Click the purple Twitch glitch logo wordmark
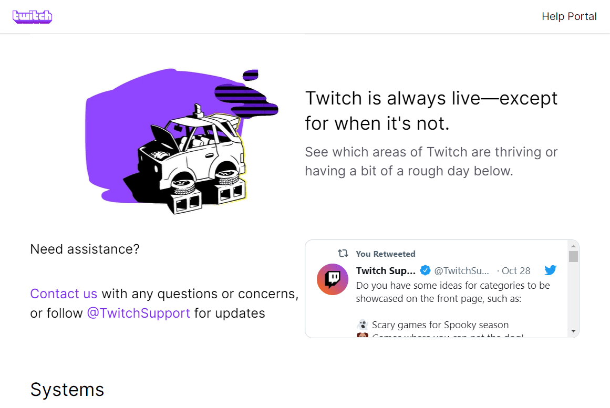Viewport: 610px width, 408px height. [x=32, y=16]
